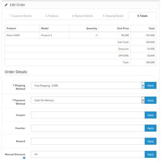This screenshot has width=162, height=162.
Task: Open the Payment Method dropdown arrow
Action: [x=143, y=100]
